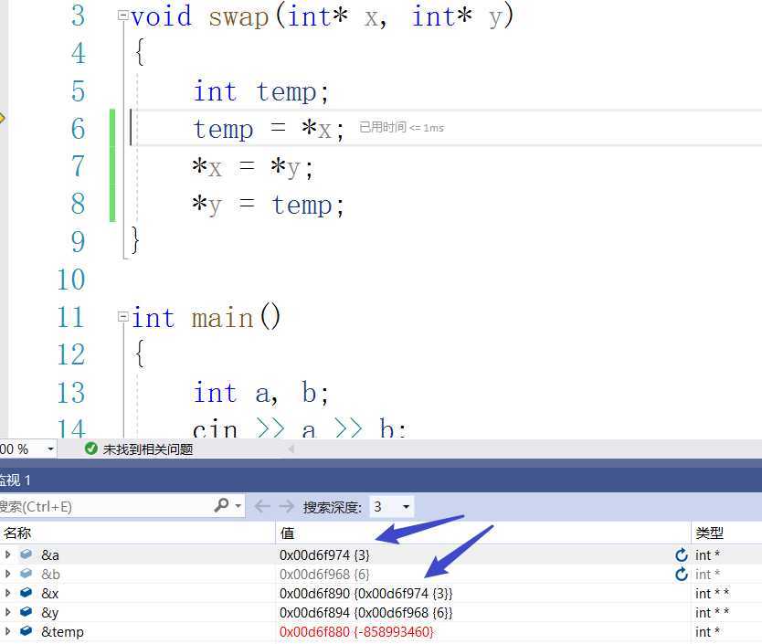
Task: Click line number 11 in gutter
Action: click(x=71, y=317)
